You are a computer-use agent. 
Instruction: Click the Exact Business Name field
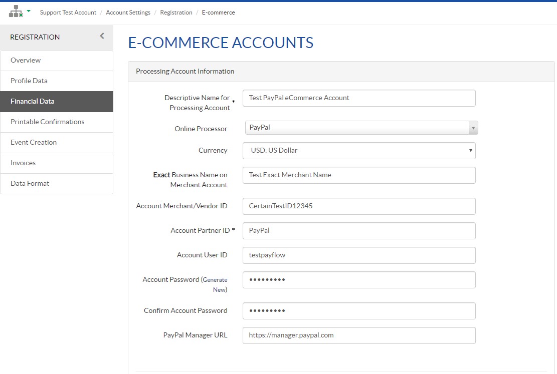click(359, 175)
